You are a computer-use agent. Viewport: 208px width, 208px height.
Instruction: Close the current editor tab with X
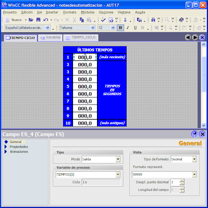click(x=202, y=37)
